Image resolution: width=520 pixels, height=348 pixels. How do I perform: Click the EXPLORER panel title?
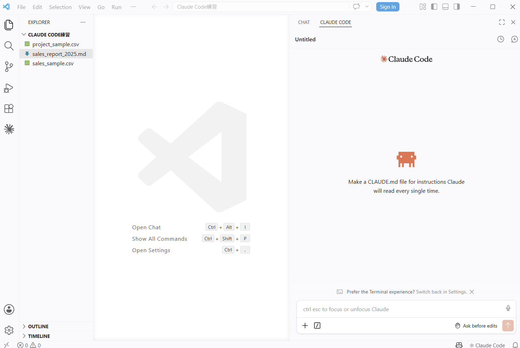pos(39,22)
